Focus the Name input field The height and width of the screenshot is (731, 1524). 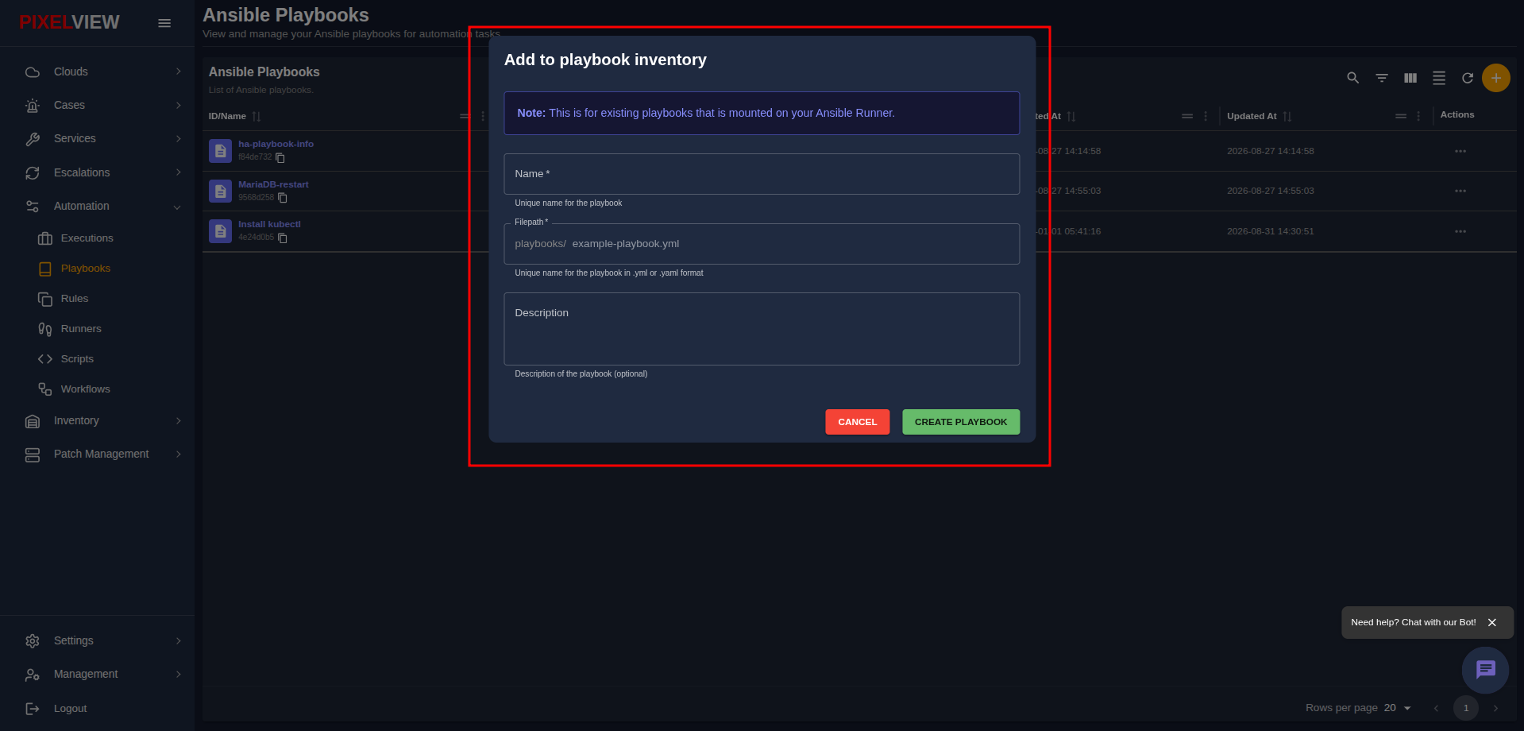762,174
